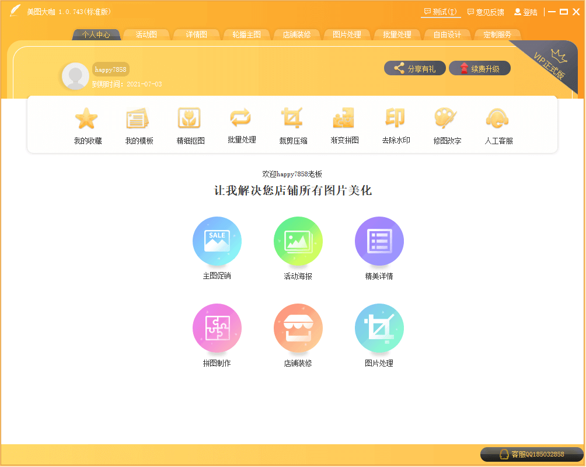The height and width of the screenshot is (467, 586).
Task: Open the 图片处理 top tab
Action: coord(347,34)
